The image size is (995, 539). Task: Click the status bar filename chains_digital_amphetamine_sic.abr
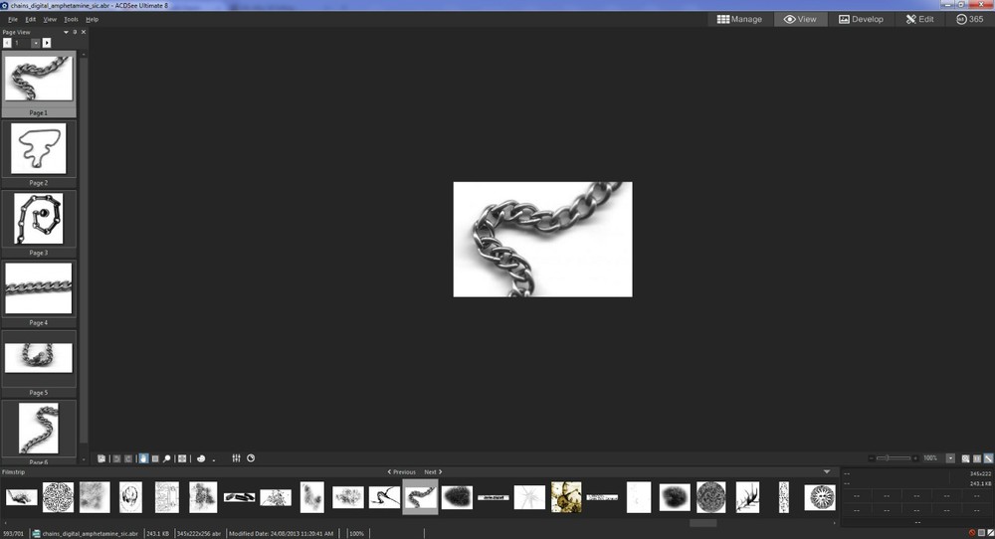(91, 534)
